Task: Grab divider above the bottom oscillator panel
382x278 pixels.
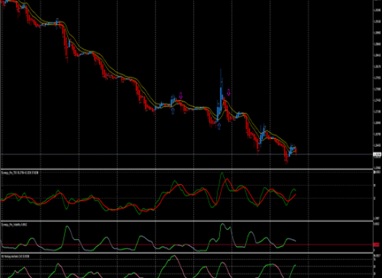Action: [x=187, y=253]
